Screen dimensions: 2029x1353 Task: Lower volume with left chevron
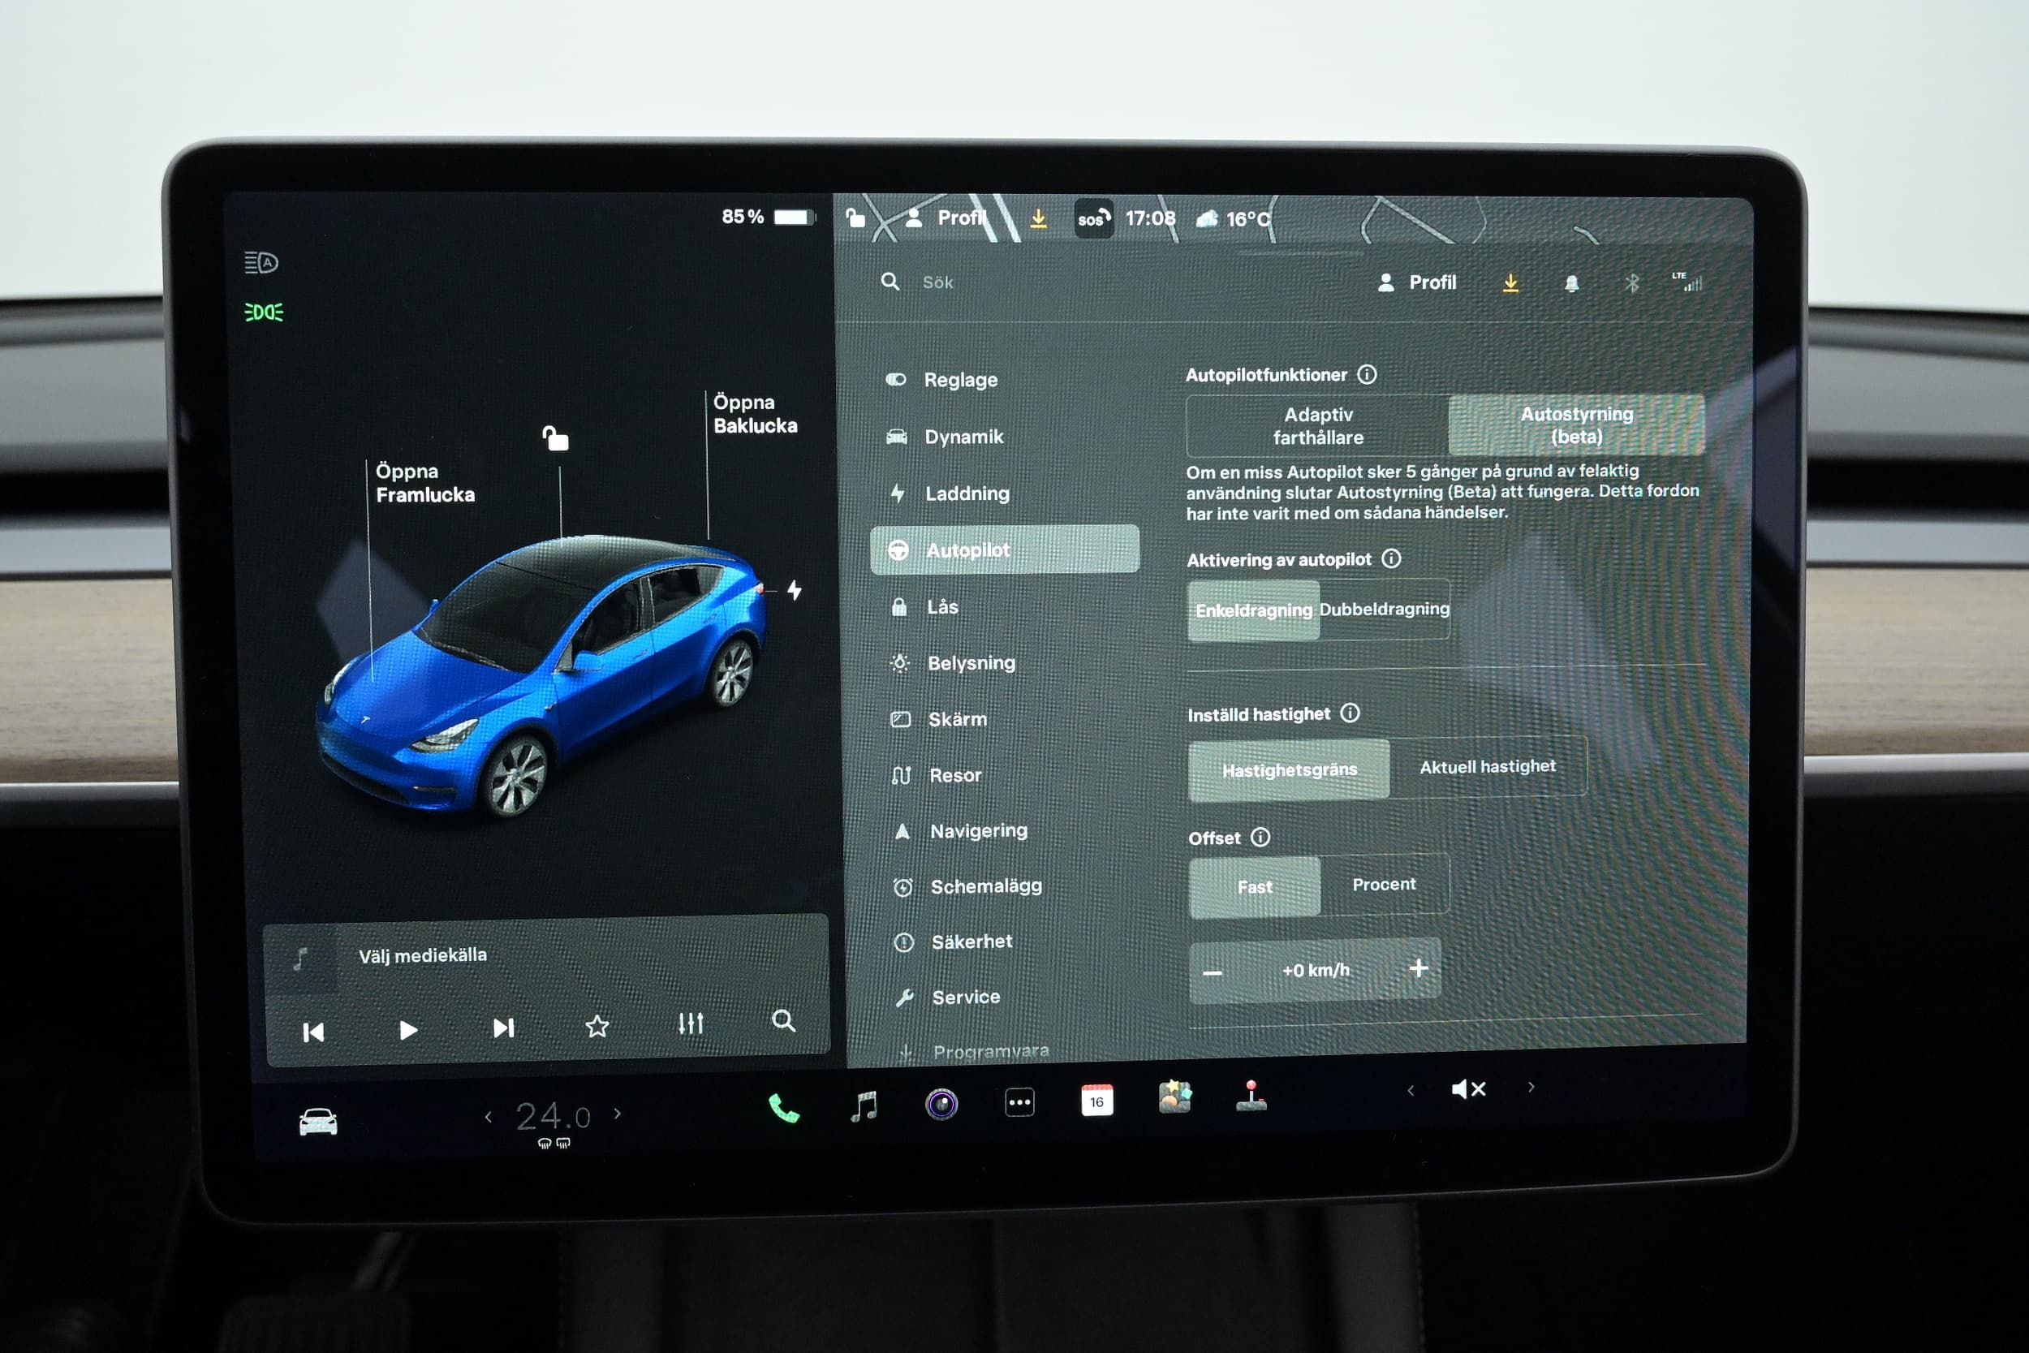click(1411, 1090)
